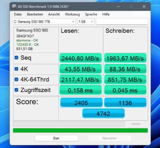Click the write access time 0,045 ms
This screenshot has height=148, width=160.
tap(125, 90)
